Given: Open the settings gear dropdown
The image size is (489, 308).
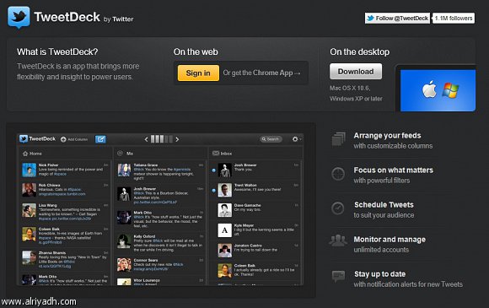Looking at the screenshot, I should click(x=296, y=139).
